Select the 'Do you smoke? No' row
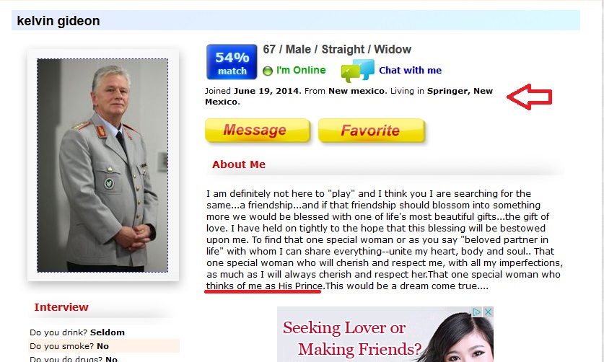Image resolution: width=604 pixels, height=362 pixels. pos(104,346)
